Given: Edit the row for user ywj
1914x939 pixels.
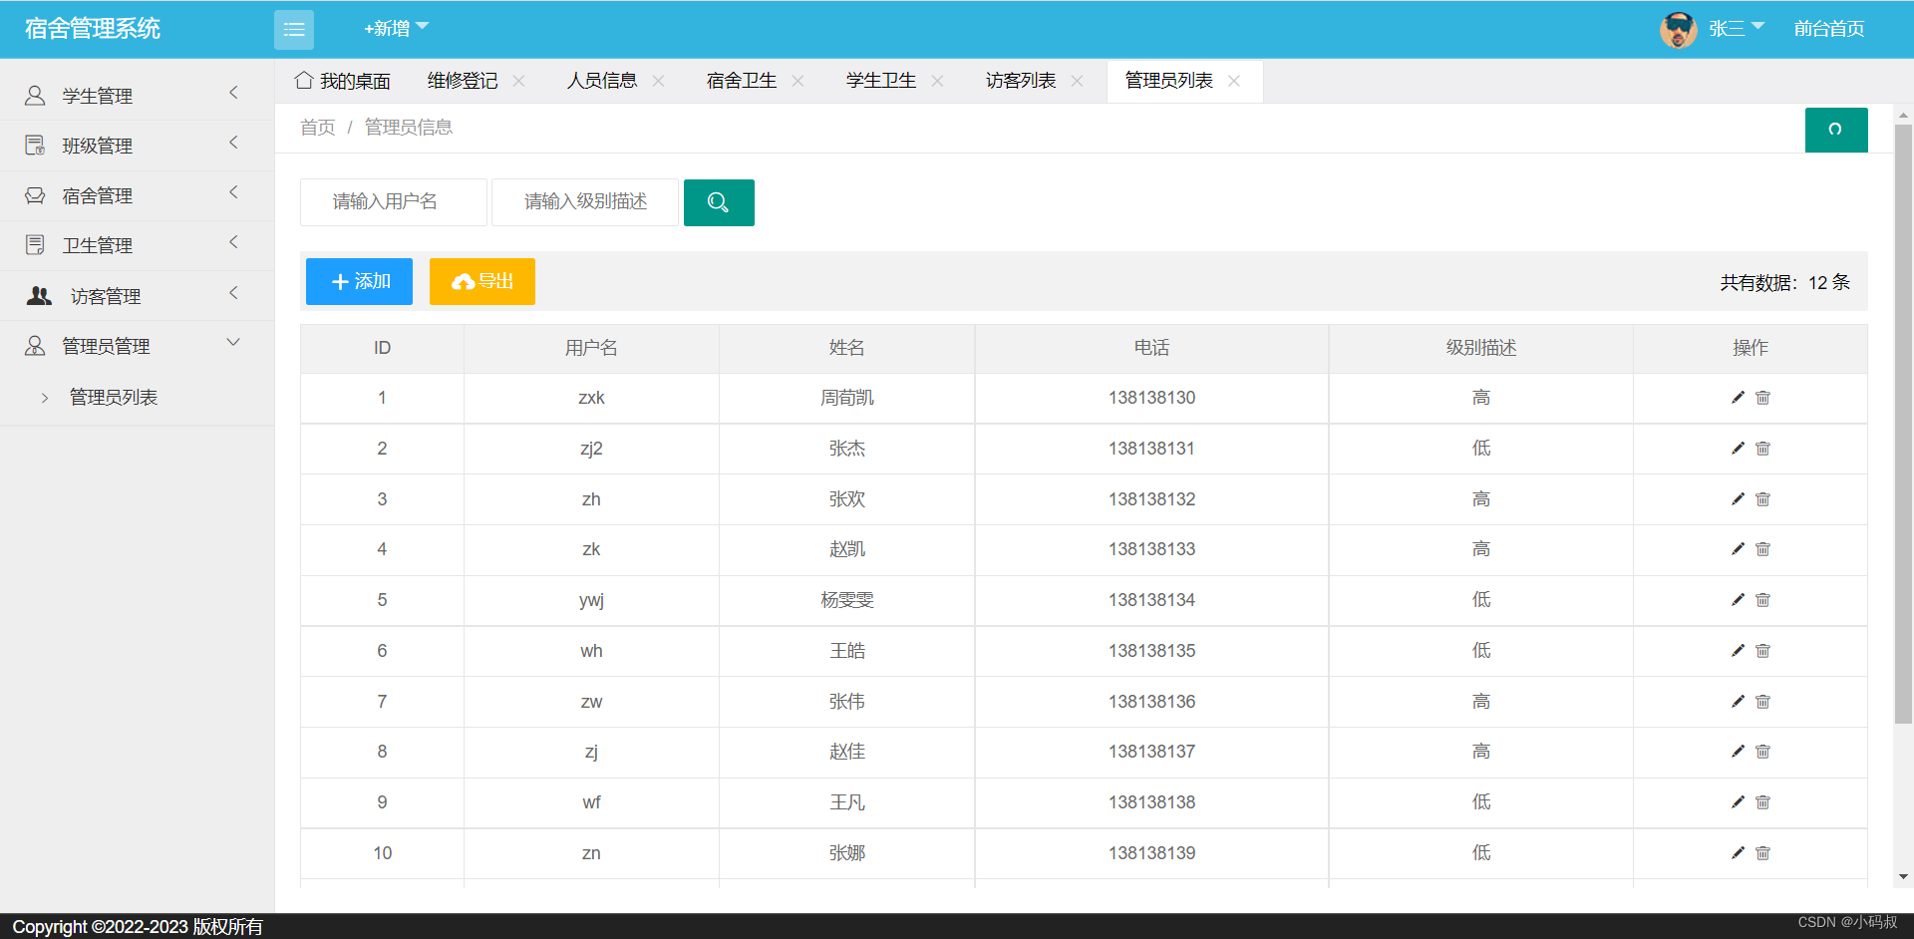Looking at the screenshot, I should click(x=1738, y=600).
